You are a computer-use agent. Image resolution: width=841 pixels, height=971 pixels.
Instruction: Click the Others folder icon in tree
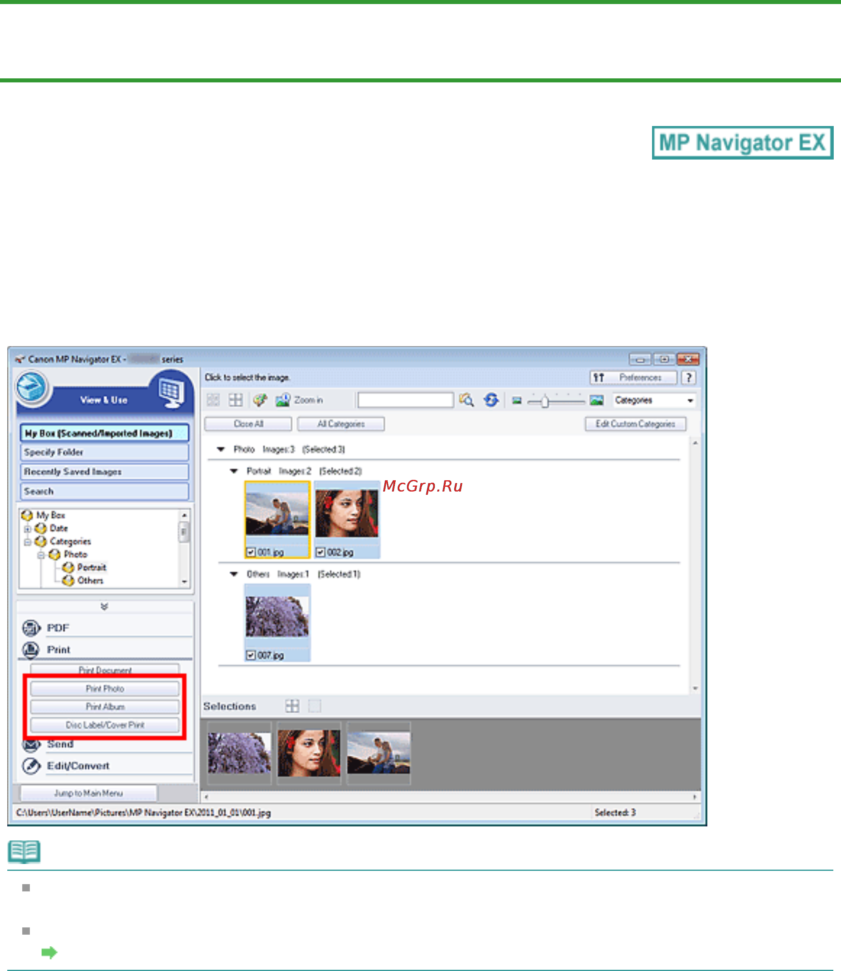69,581
